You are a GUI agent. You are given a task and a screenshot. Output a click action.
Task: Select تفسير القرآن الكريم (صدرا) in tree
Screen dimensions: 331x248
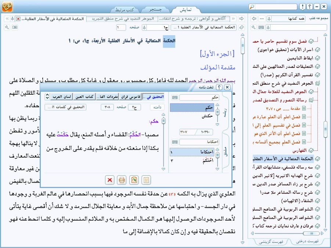point(287,75)
